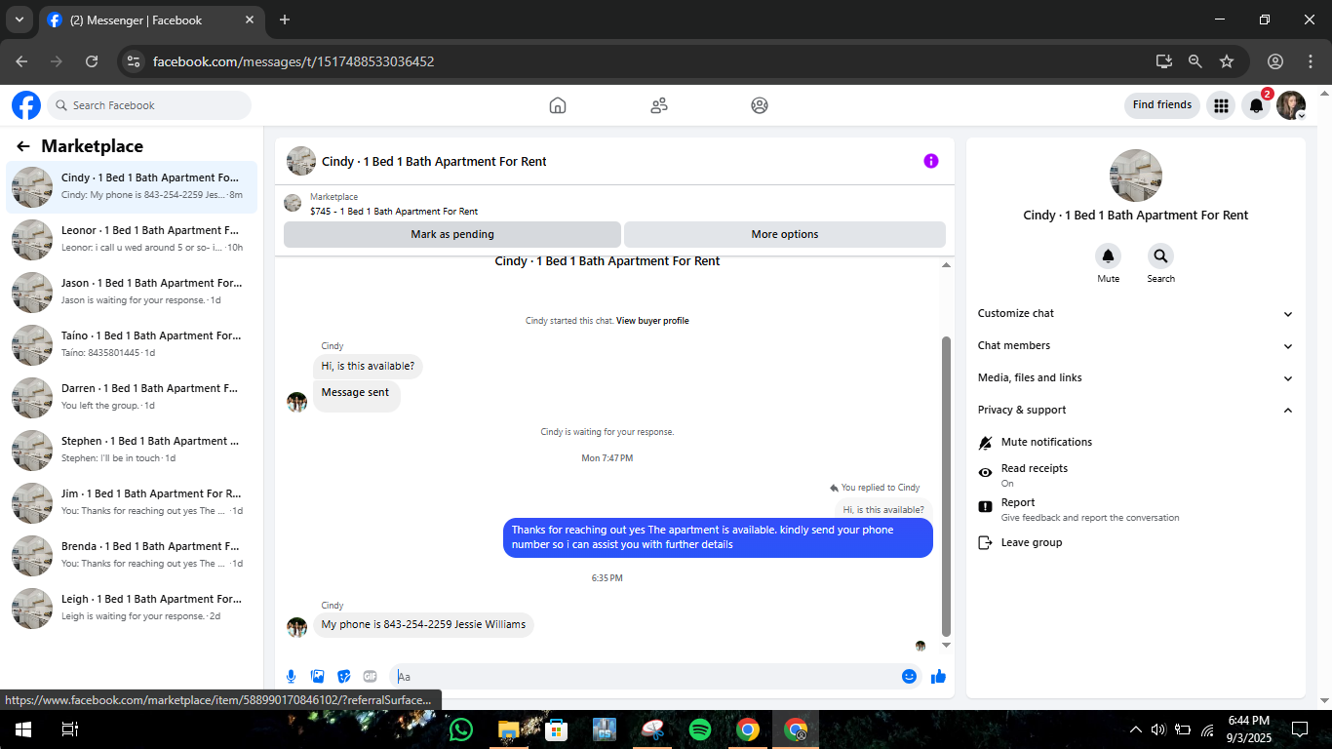This screenshot has width=1332, height=749.
Task: Open the account profile picture menu
Action: 1291,105
